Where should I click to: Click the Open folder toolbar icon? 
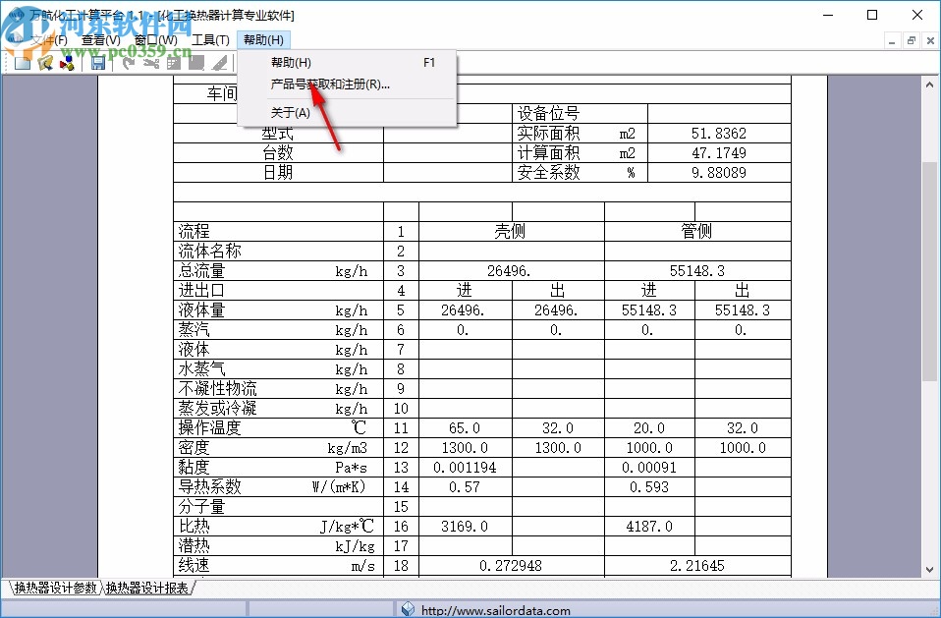click(45, 63)
